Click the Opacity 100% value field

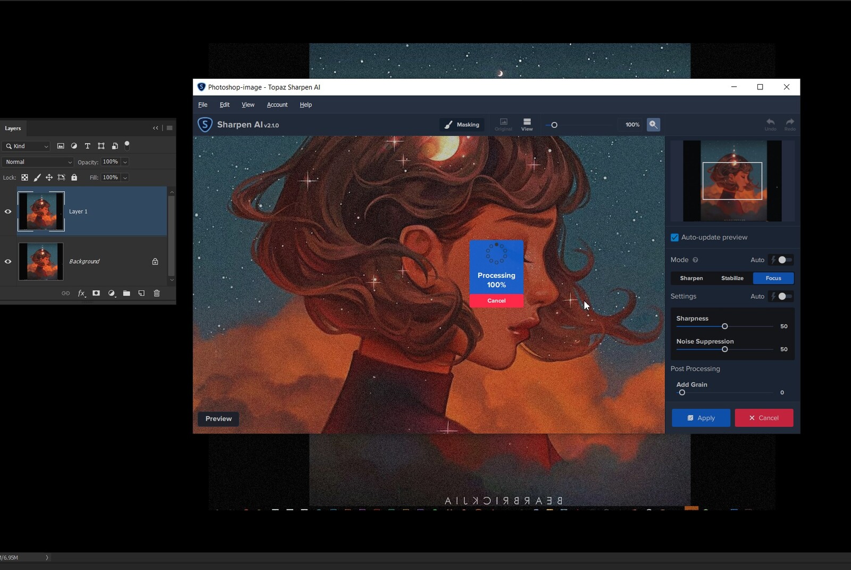(x=111, y=162)
